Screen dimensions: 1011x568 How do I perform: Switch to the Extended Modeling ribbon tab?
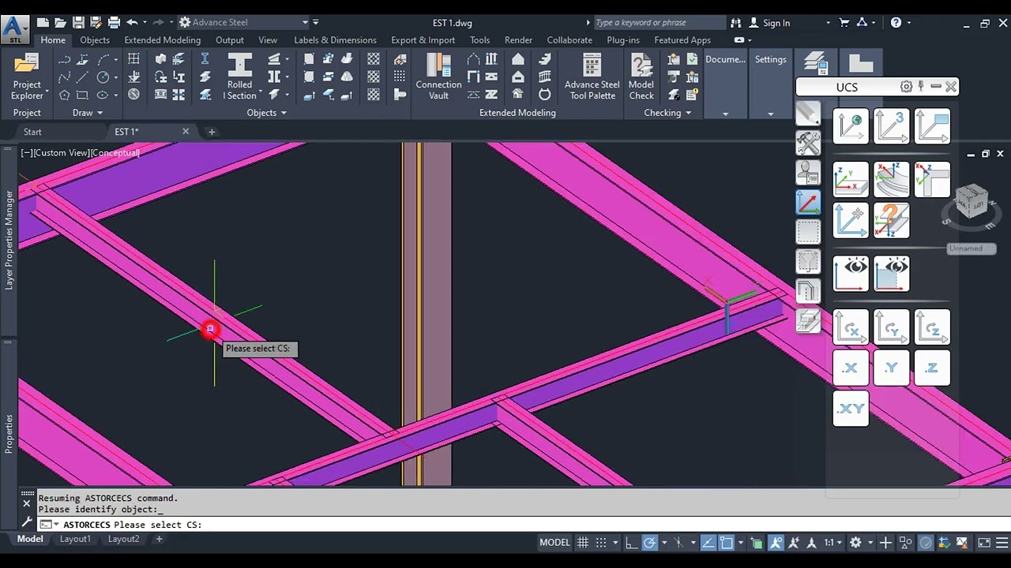[x=162, y=40]
